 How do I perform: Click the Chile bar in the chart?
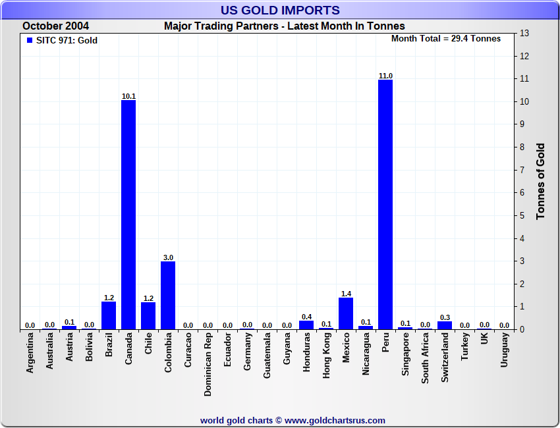[x=148, y=316]
